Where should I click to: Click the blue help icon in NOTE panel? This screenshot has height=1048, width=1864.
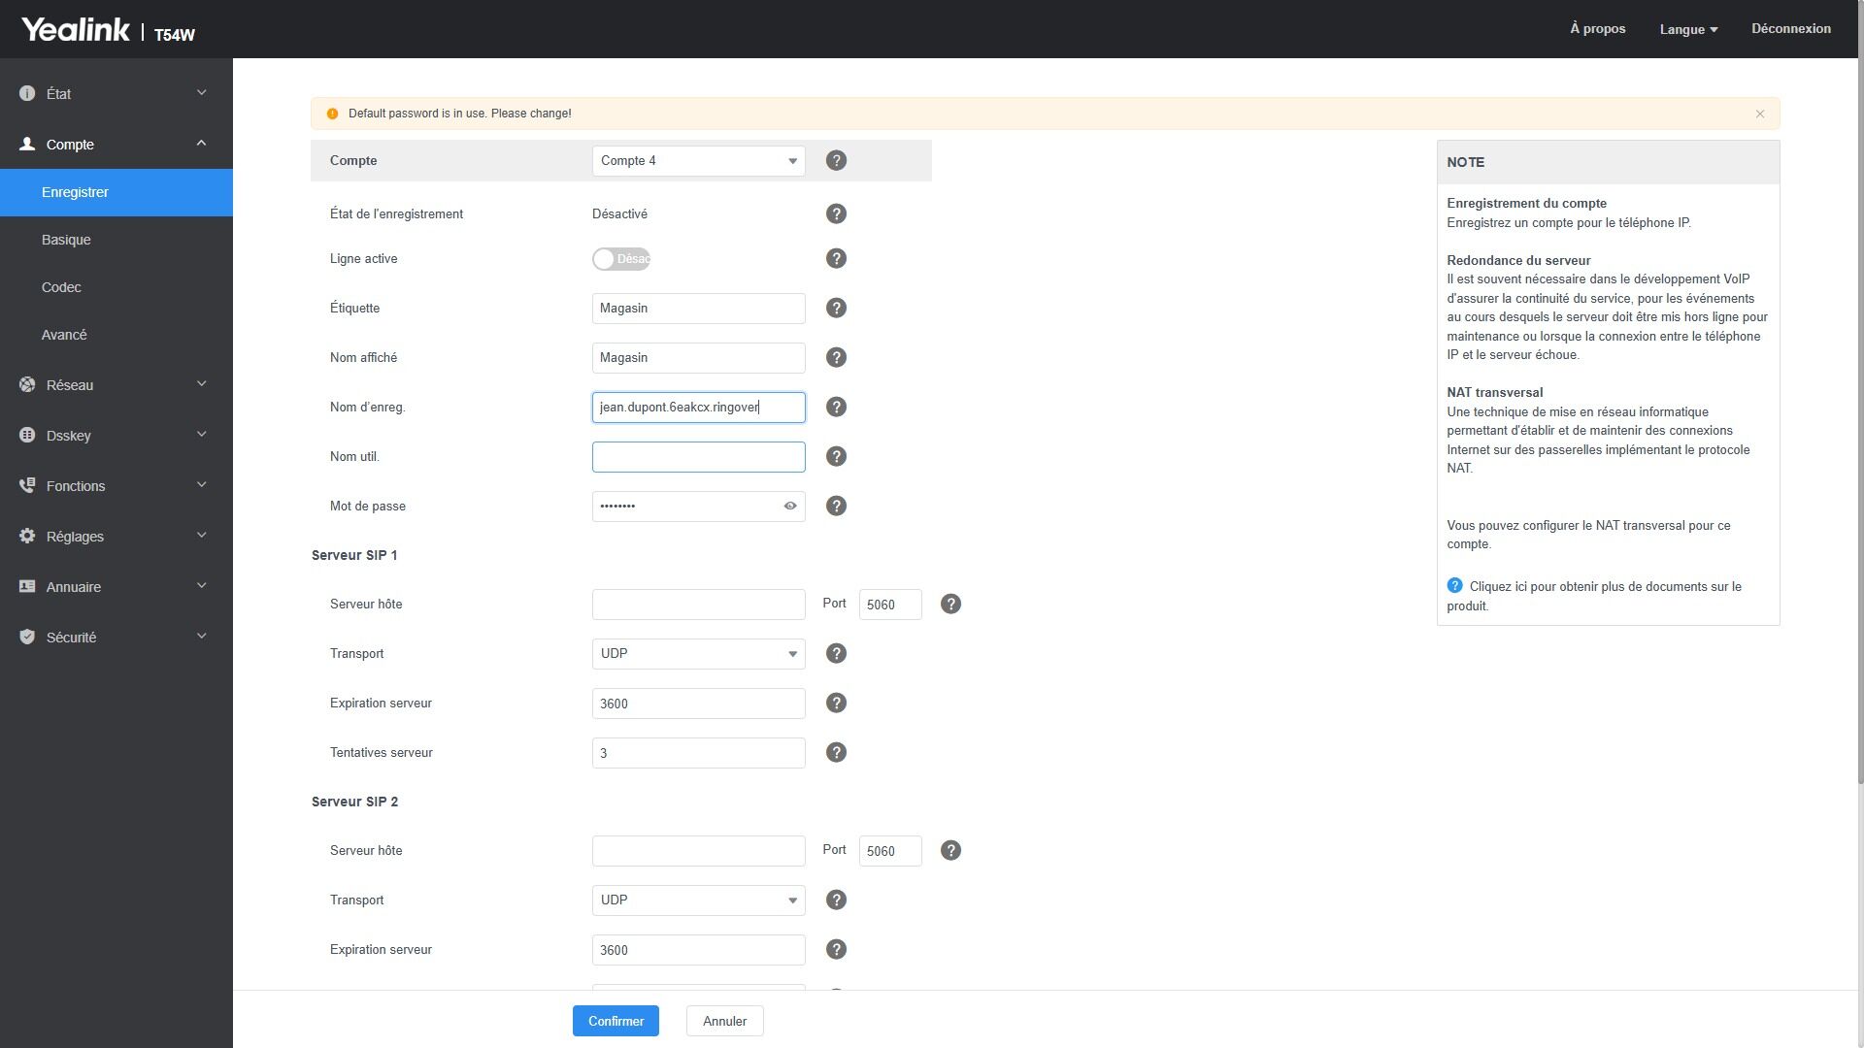pyautogui.click(x=1454, y=585)
